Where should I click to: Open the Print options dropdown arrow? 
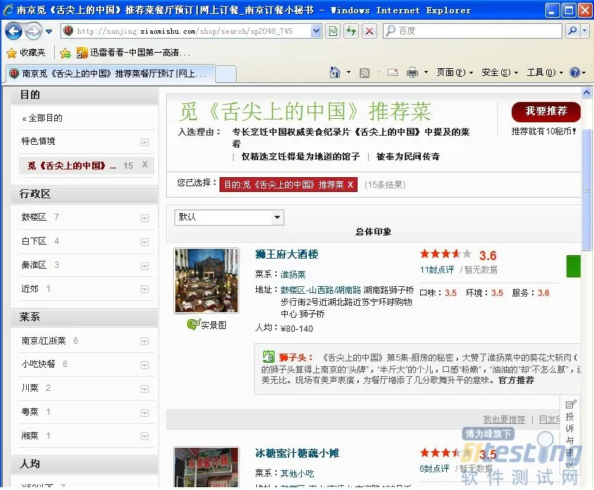tap(426, 72)
